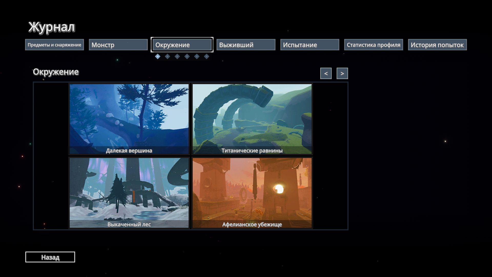The height and width of the screenshot is (277, 492).
Task: Open the Далекая вершина environment entry
Action: [129, 119]
